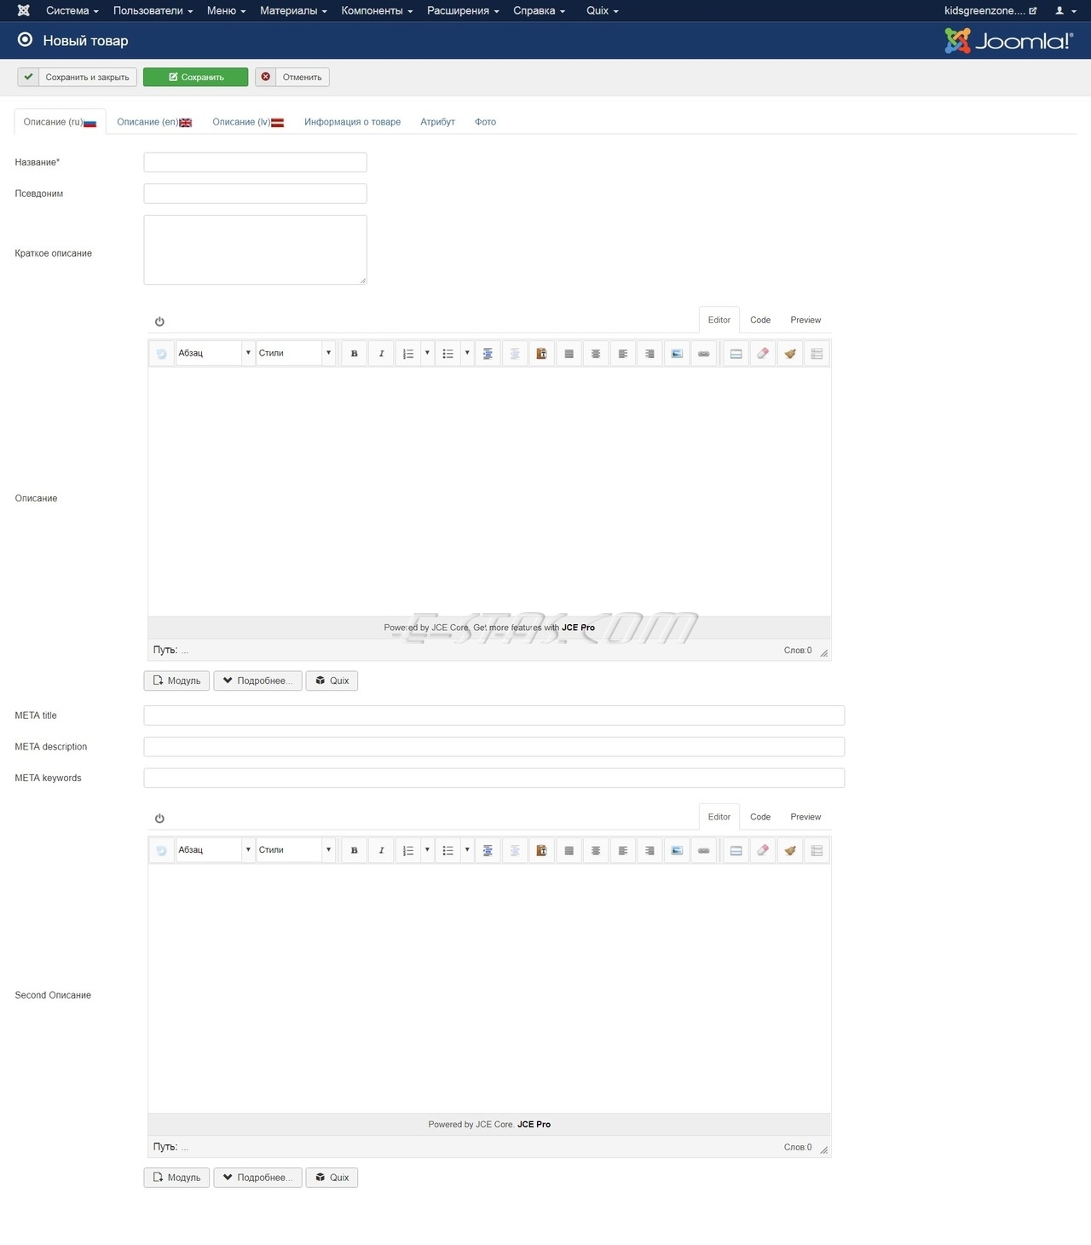Align text center in Описание editor
The width and height of the screenshot is (1091, 1245).
click(596, 353)
